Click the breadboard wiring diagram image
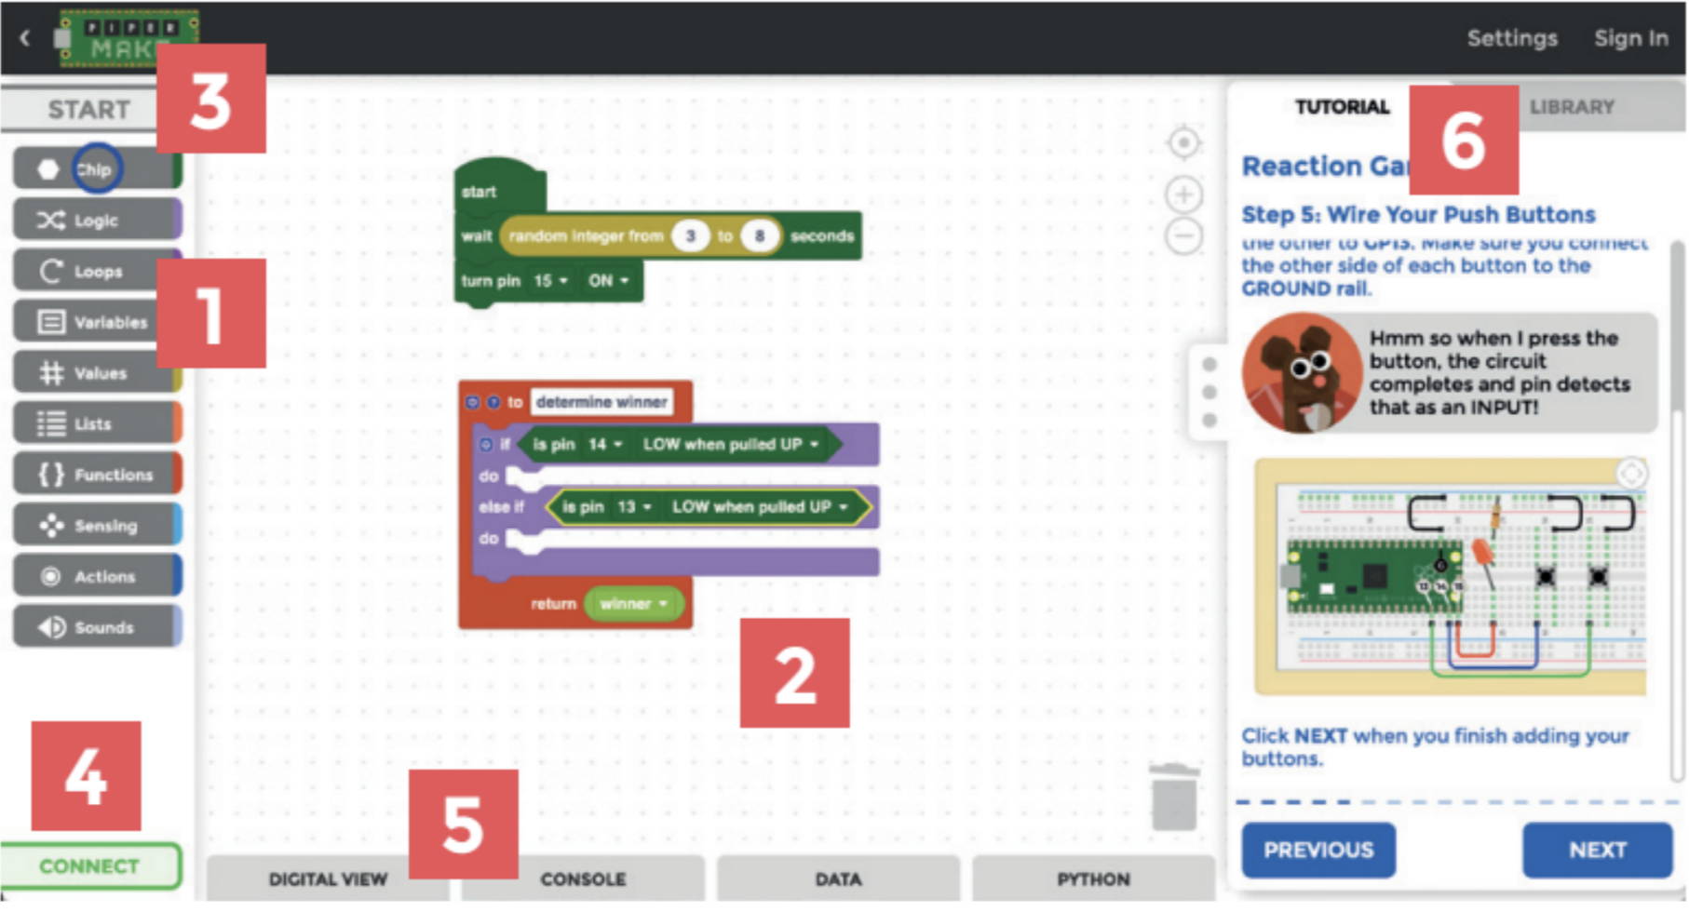This screenshot has height=912, width=1689. tap(1451, 577)
